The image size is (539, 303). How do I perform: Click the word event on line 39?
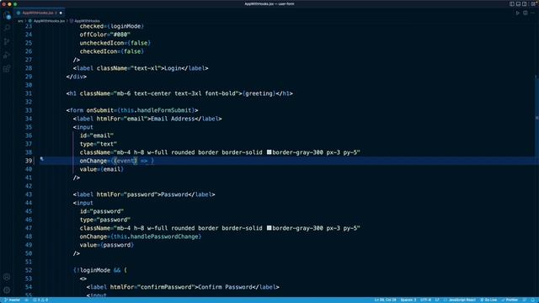point(125,161)
